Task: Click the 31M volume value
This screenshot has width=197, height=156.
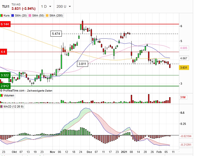Action: [x=183, y=97]
